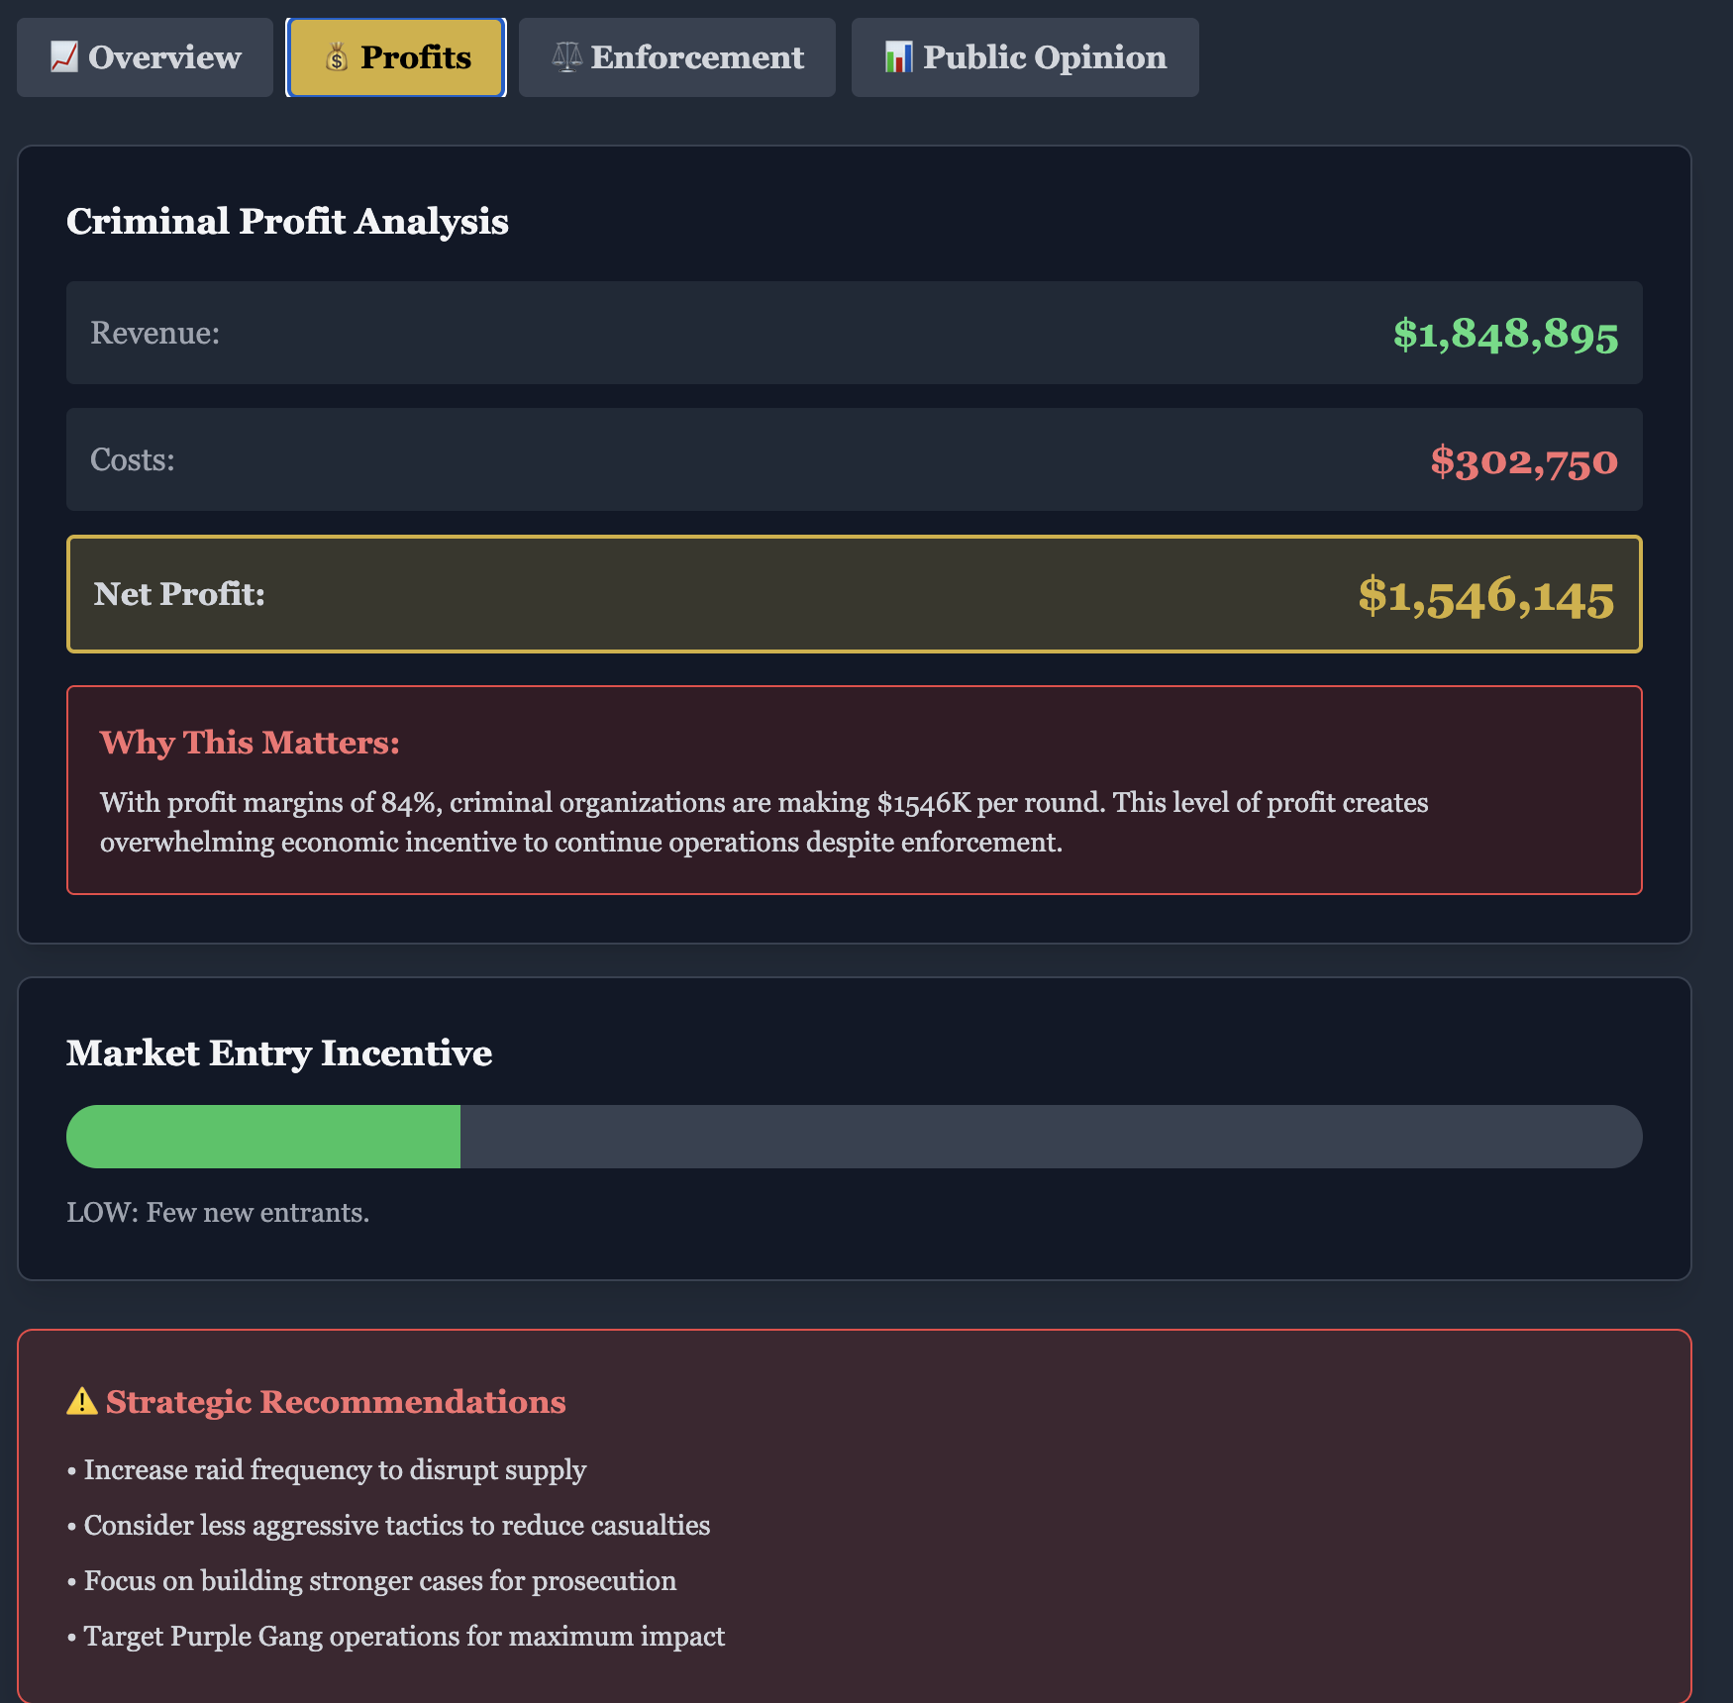Switch to the Overview tab label

[x=164, y=57]
